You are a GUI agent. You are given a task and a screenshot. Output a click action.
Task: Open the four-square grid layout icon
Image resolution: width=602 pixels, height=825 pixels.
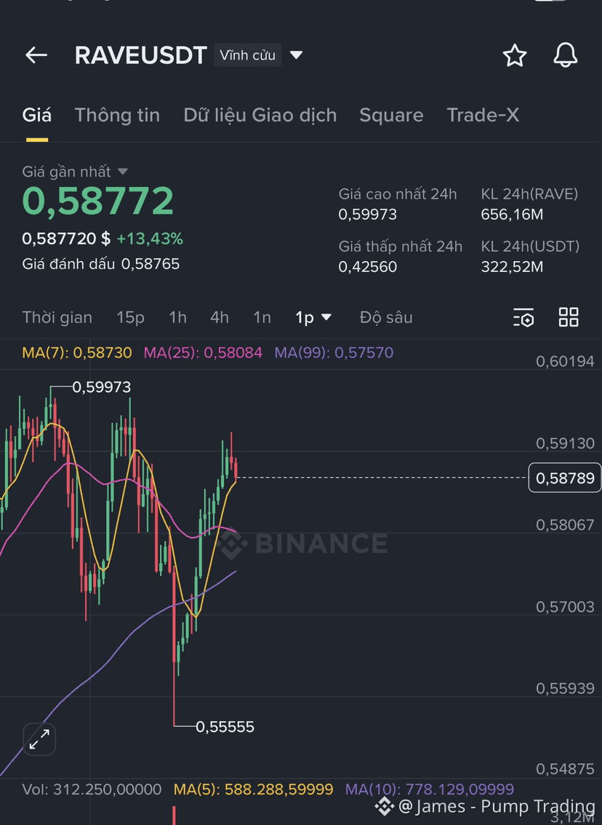click(x=569, y=317)
